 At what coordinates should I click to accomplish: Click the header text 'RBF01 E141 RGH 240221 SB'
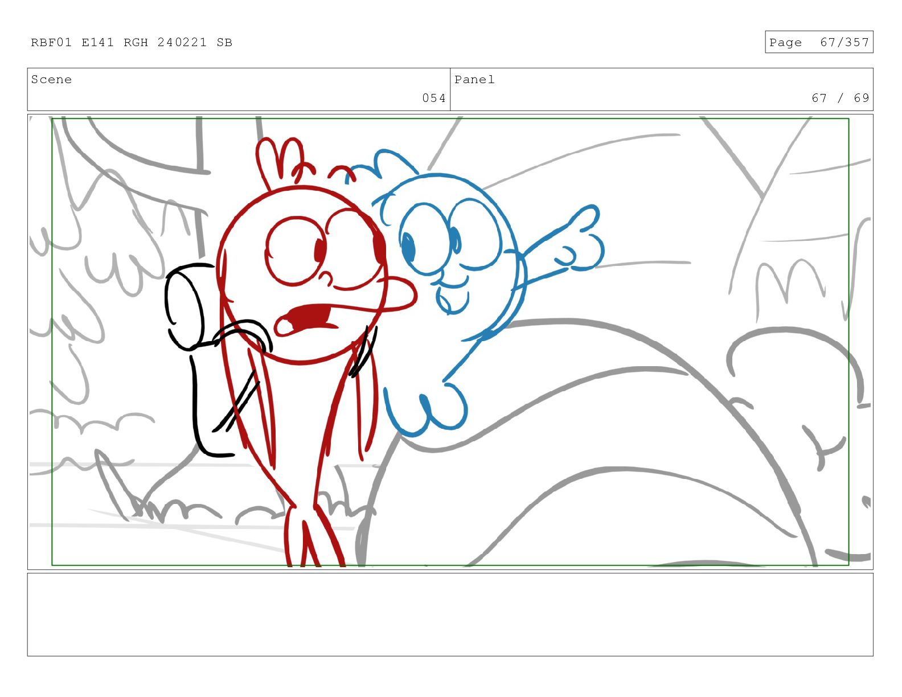point(132,43)
